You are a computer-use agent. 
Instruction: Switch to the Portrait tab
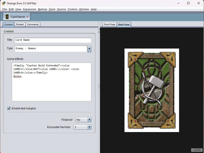(x=20, y=24)
